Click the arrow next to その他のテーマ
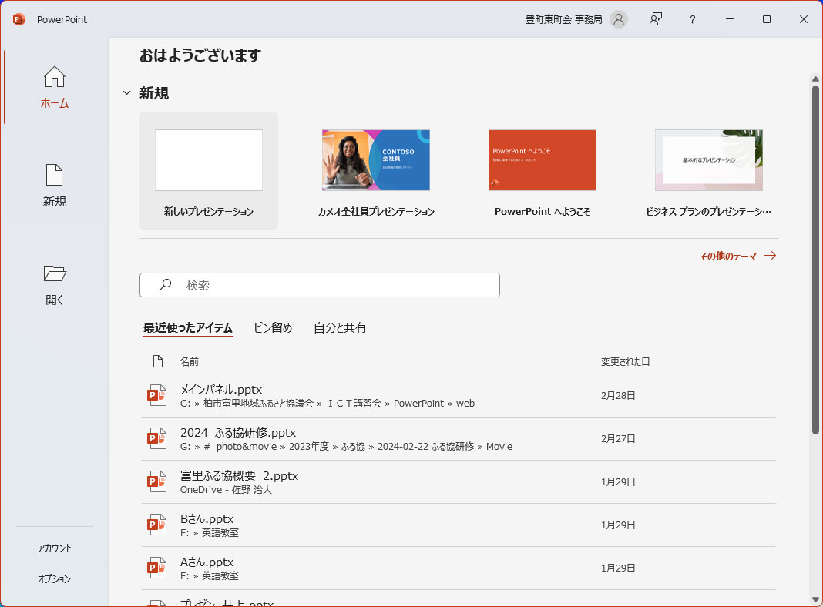823x607 pixels. click(x=770, y=256)
